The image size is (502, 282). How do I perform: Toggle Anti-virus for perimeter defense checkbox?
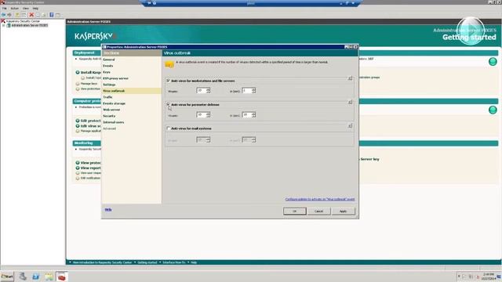168,104
